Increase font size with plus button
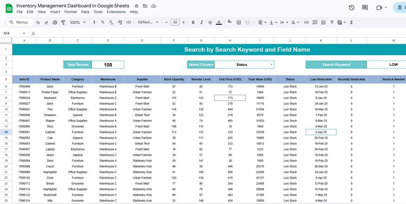 pyautogui.click(x=183, y=22)
